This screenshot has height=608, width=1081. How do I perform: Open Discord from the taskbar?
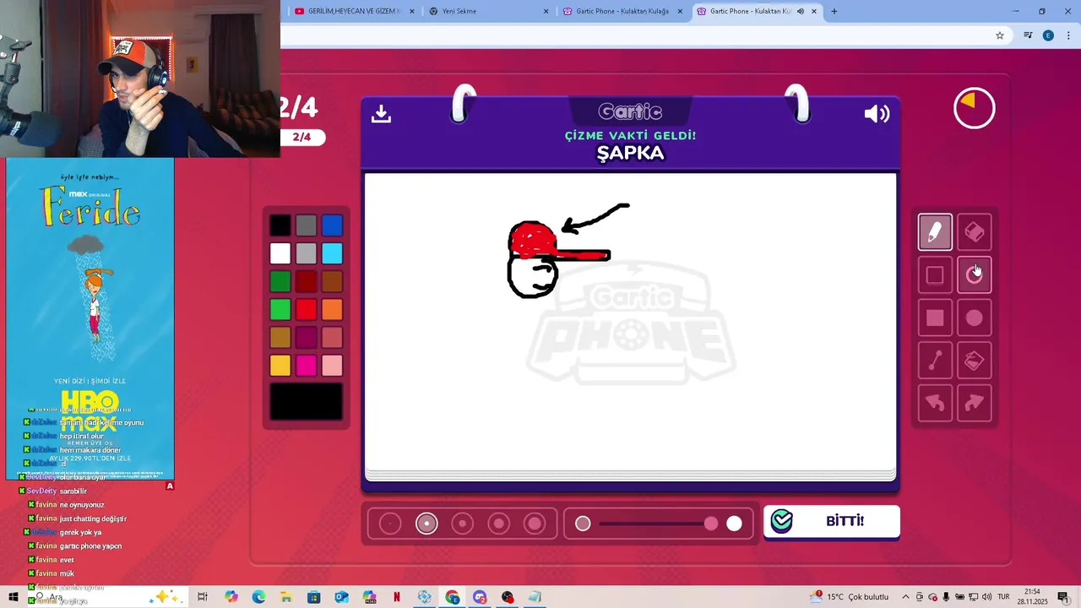point(480,597)
